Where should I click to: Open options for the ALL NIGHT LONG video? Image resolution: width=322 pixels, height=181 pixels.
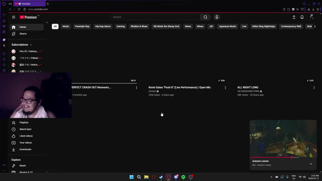[314, 88]
